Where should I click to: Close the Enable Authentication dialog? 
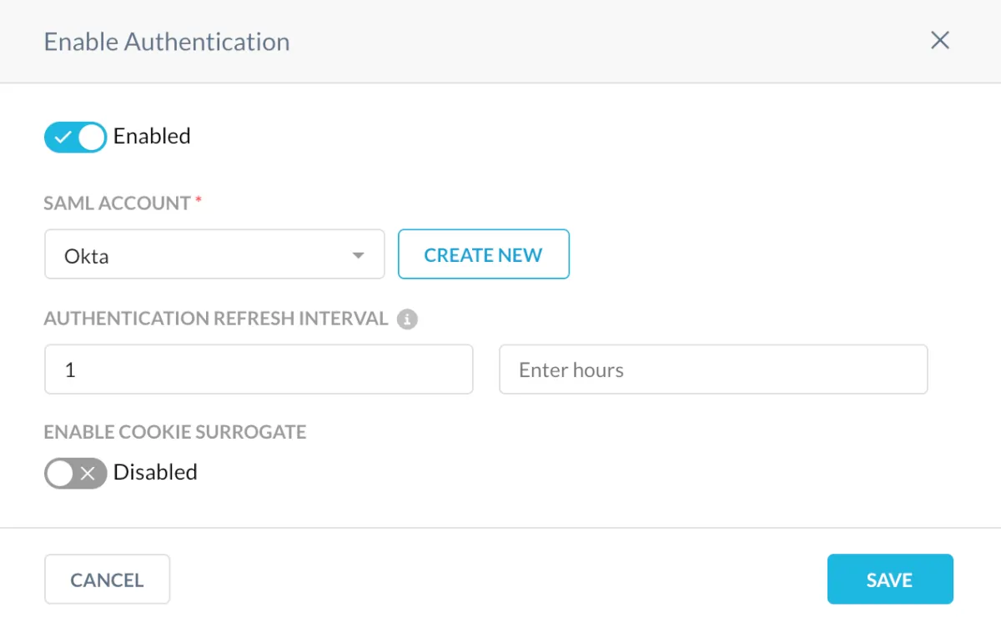(x=940, y=41)
